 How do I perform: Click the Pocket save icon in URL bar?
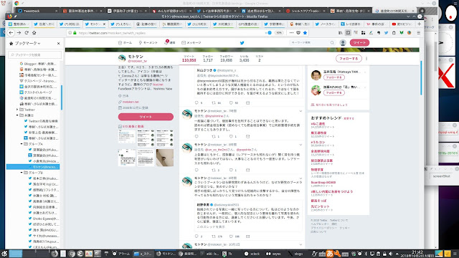[x=298, y=33]
